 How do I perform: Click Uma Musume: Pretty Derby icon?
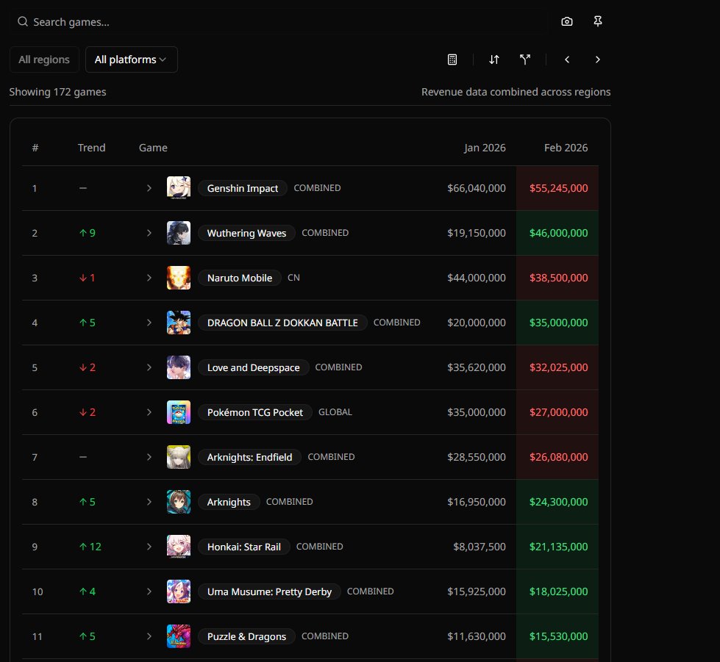click(x=179, y=591)
